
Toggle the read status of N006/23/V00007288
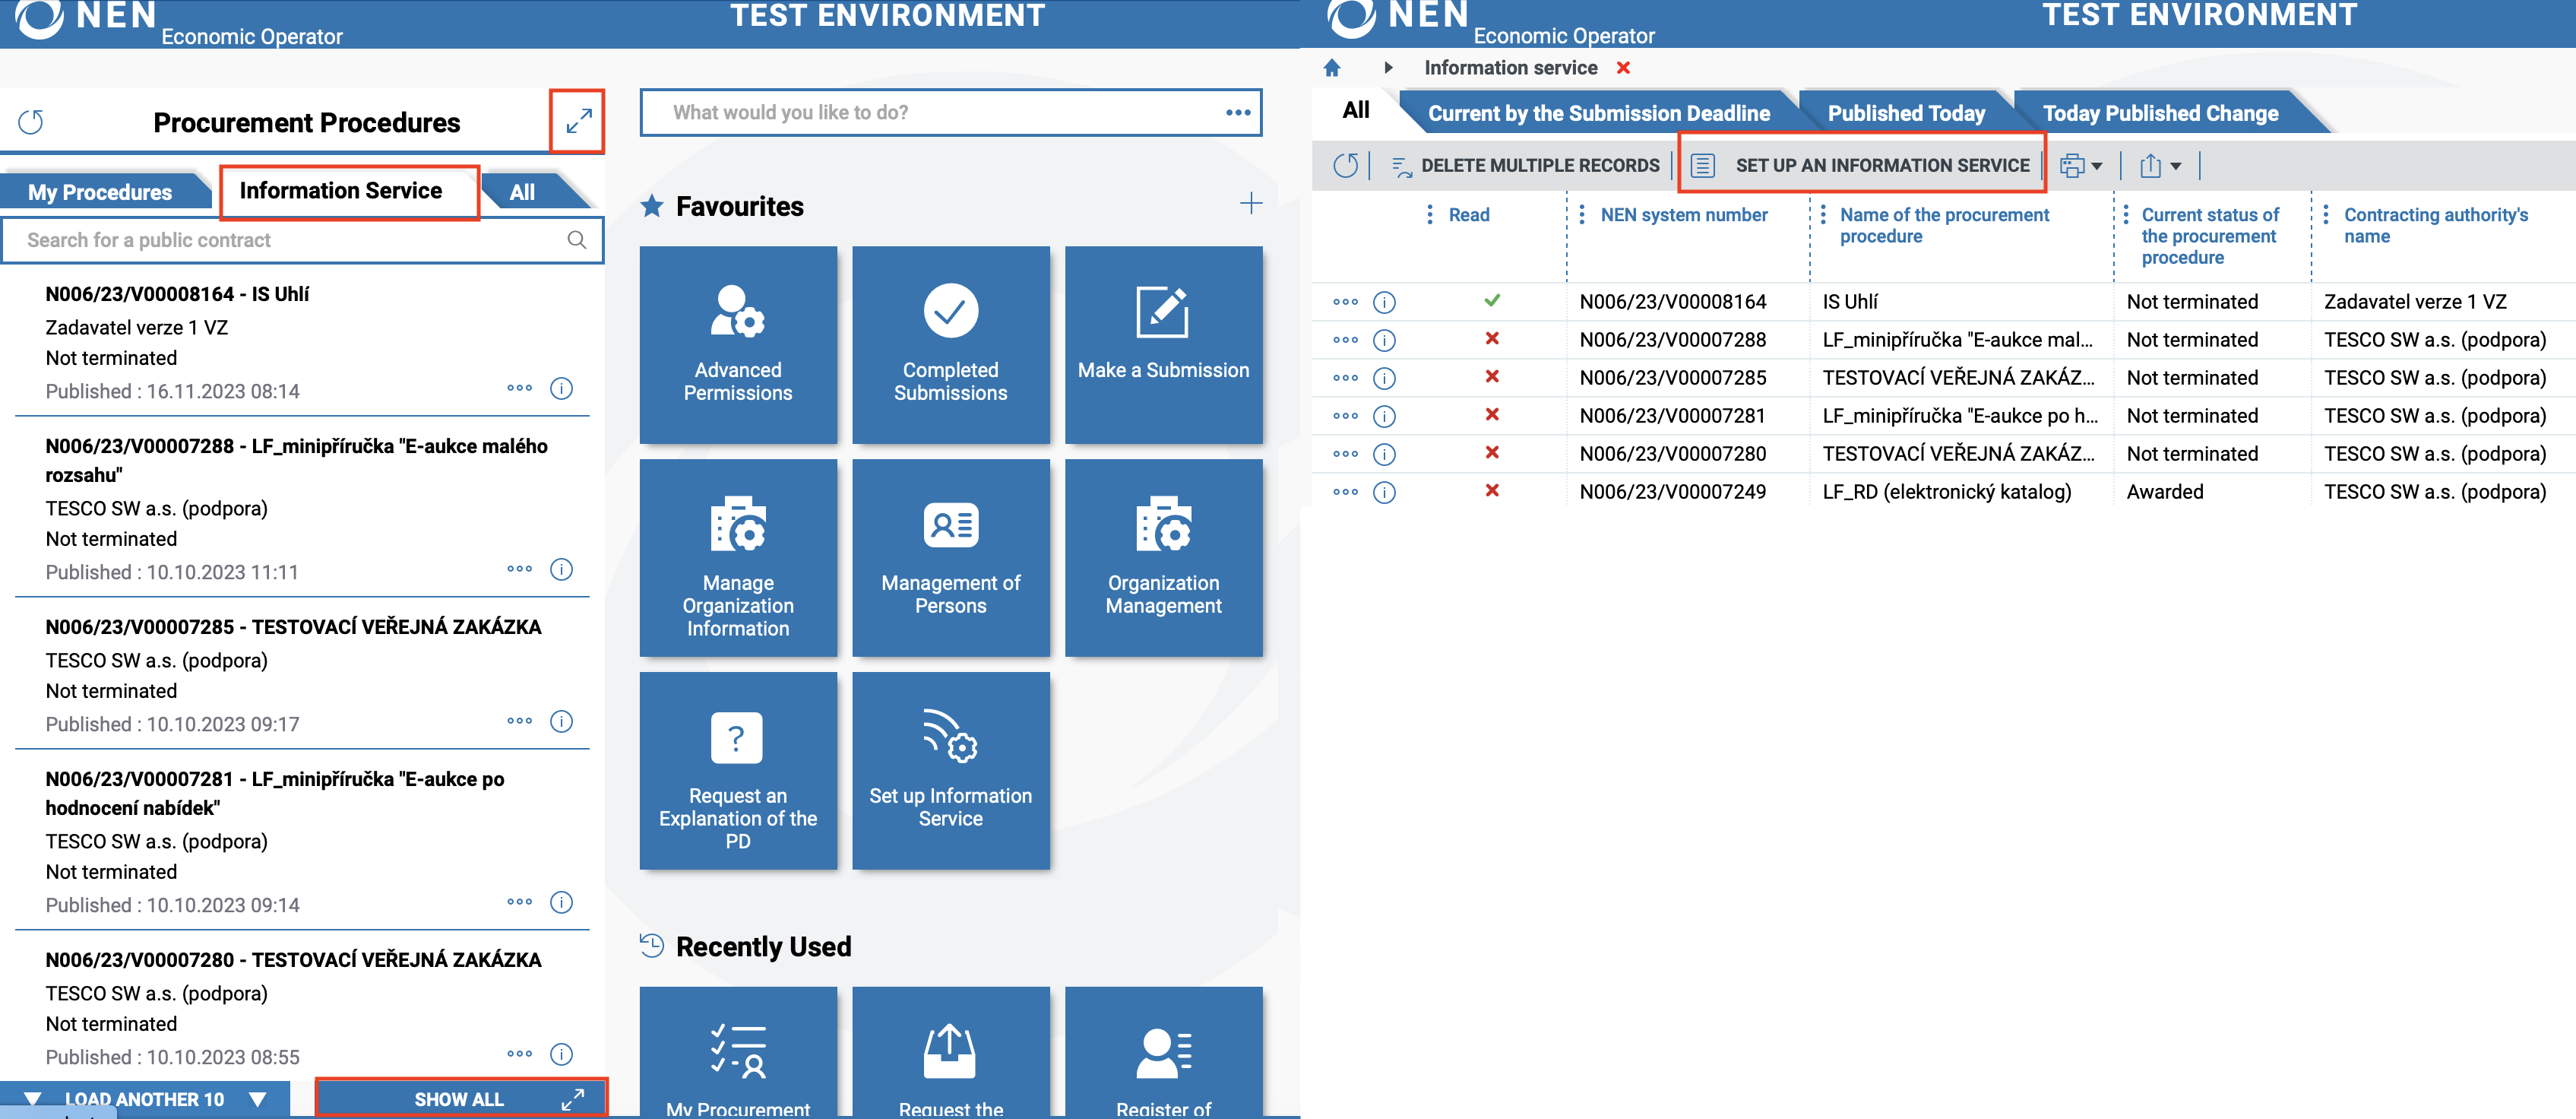1491,339
